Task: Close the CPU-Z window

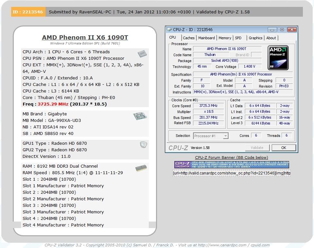Action: pos(292,29)
